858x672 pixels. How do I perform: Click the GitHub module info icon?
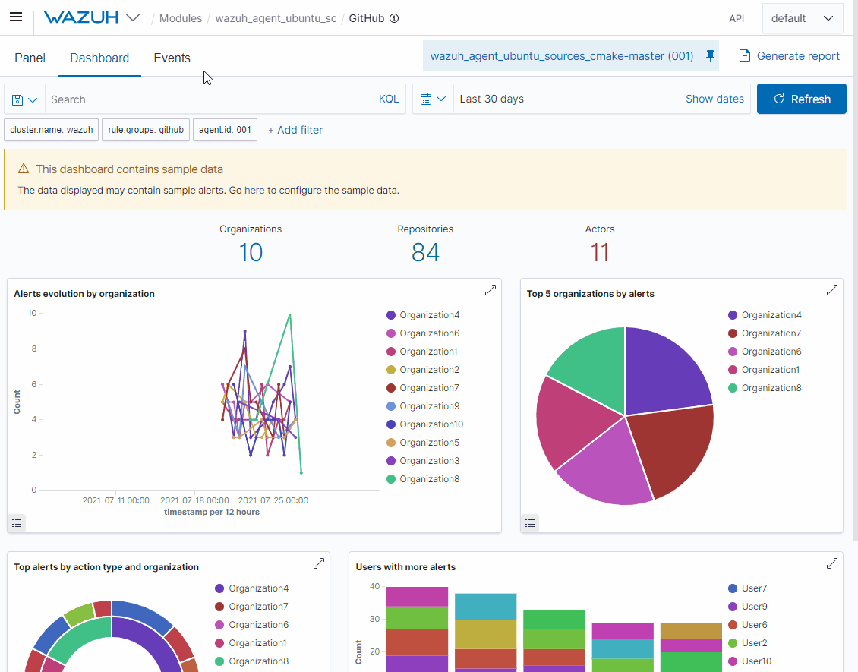394,18
